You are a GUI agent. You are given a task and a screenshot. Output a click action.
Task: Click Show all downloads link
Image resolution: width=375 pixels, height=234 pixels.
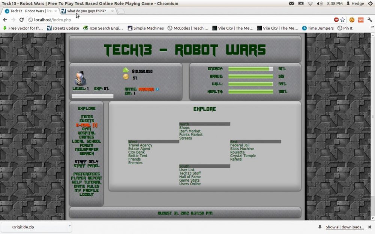coord(345,227)
